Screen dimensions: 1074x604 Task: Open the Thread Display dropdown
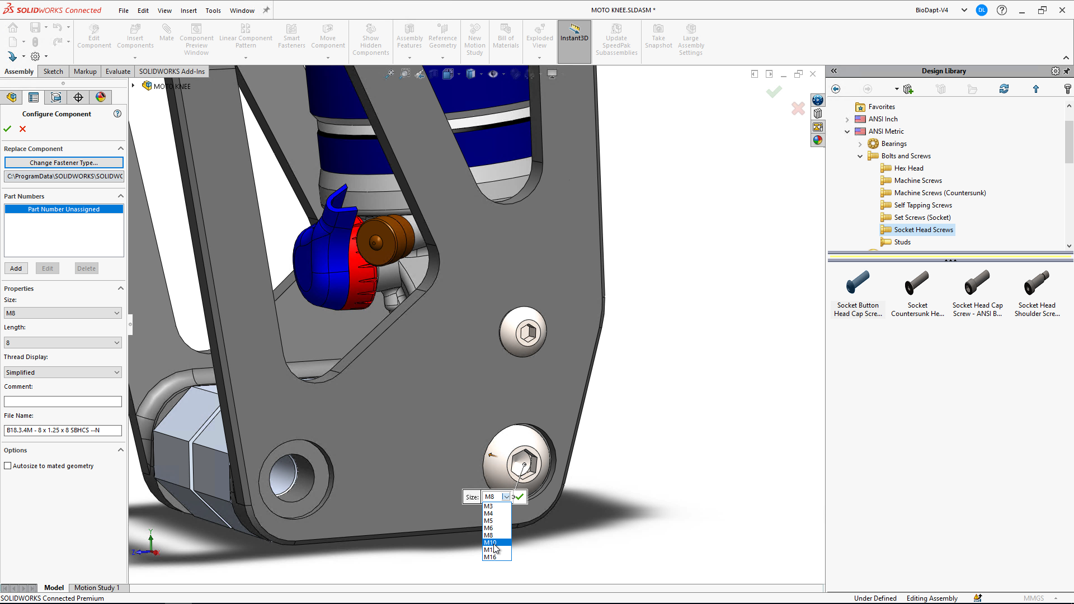[117, 372]
